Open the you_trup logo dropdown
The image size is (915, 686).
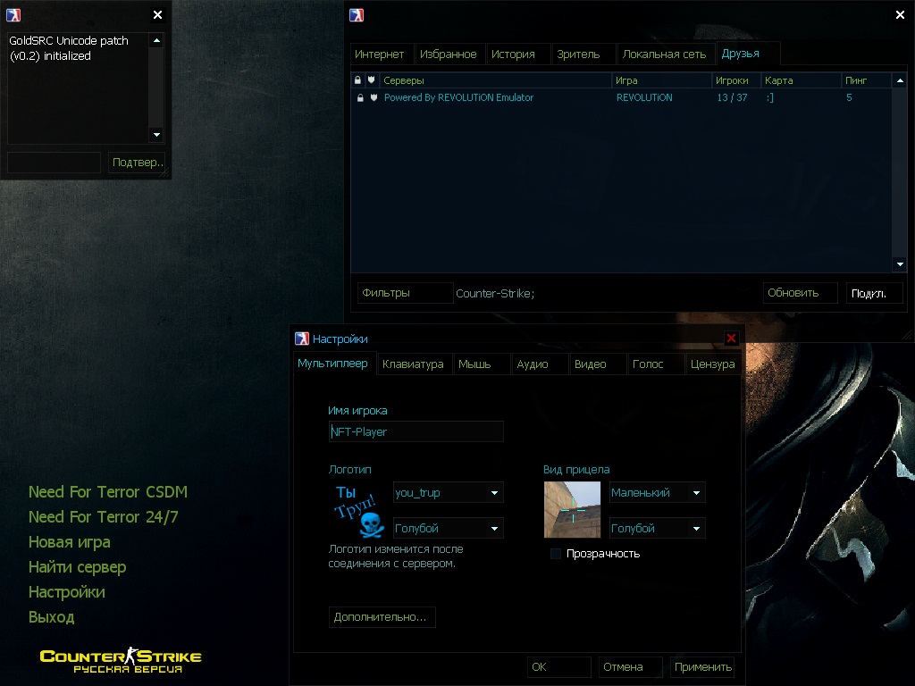pyautogui.click(x=449, y=493)
